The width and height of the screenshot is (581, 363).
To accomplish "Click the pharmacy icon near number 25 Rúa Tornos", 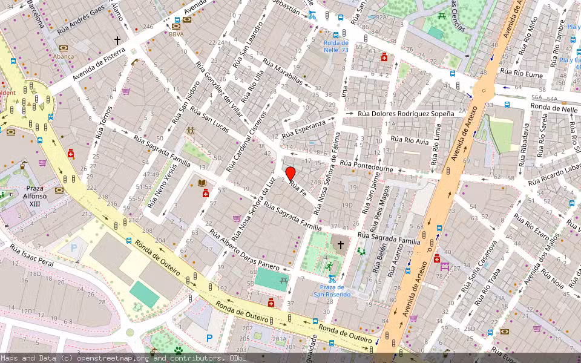I will [x=71, y=153].
